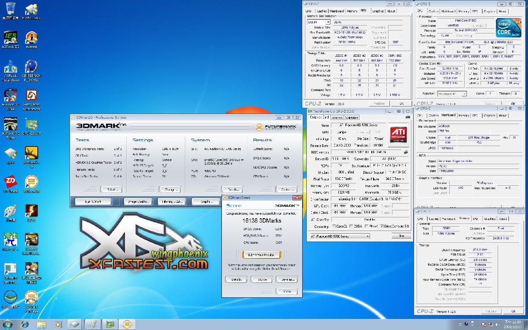Launch Internet Explorer from the taskbar
Screen dimensions: 528x330
click(x=25, y=324)
